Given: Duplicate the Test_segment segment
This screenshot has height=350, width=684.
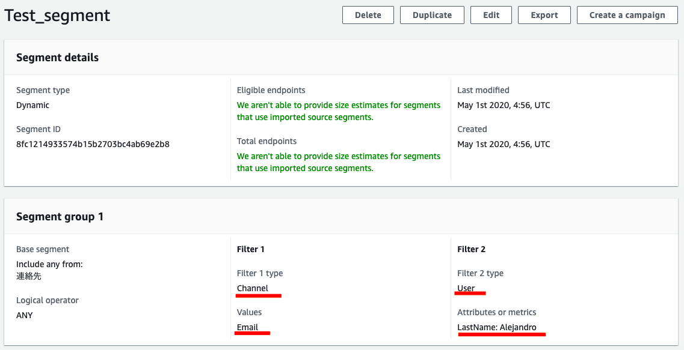Looking at the screenshot, I should [x=432, y=15].
